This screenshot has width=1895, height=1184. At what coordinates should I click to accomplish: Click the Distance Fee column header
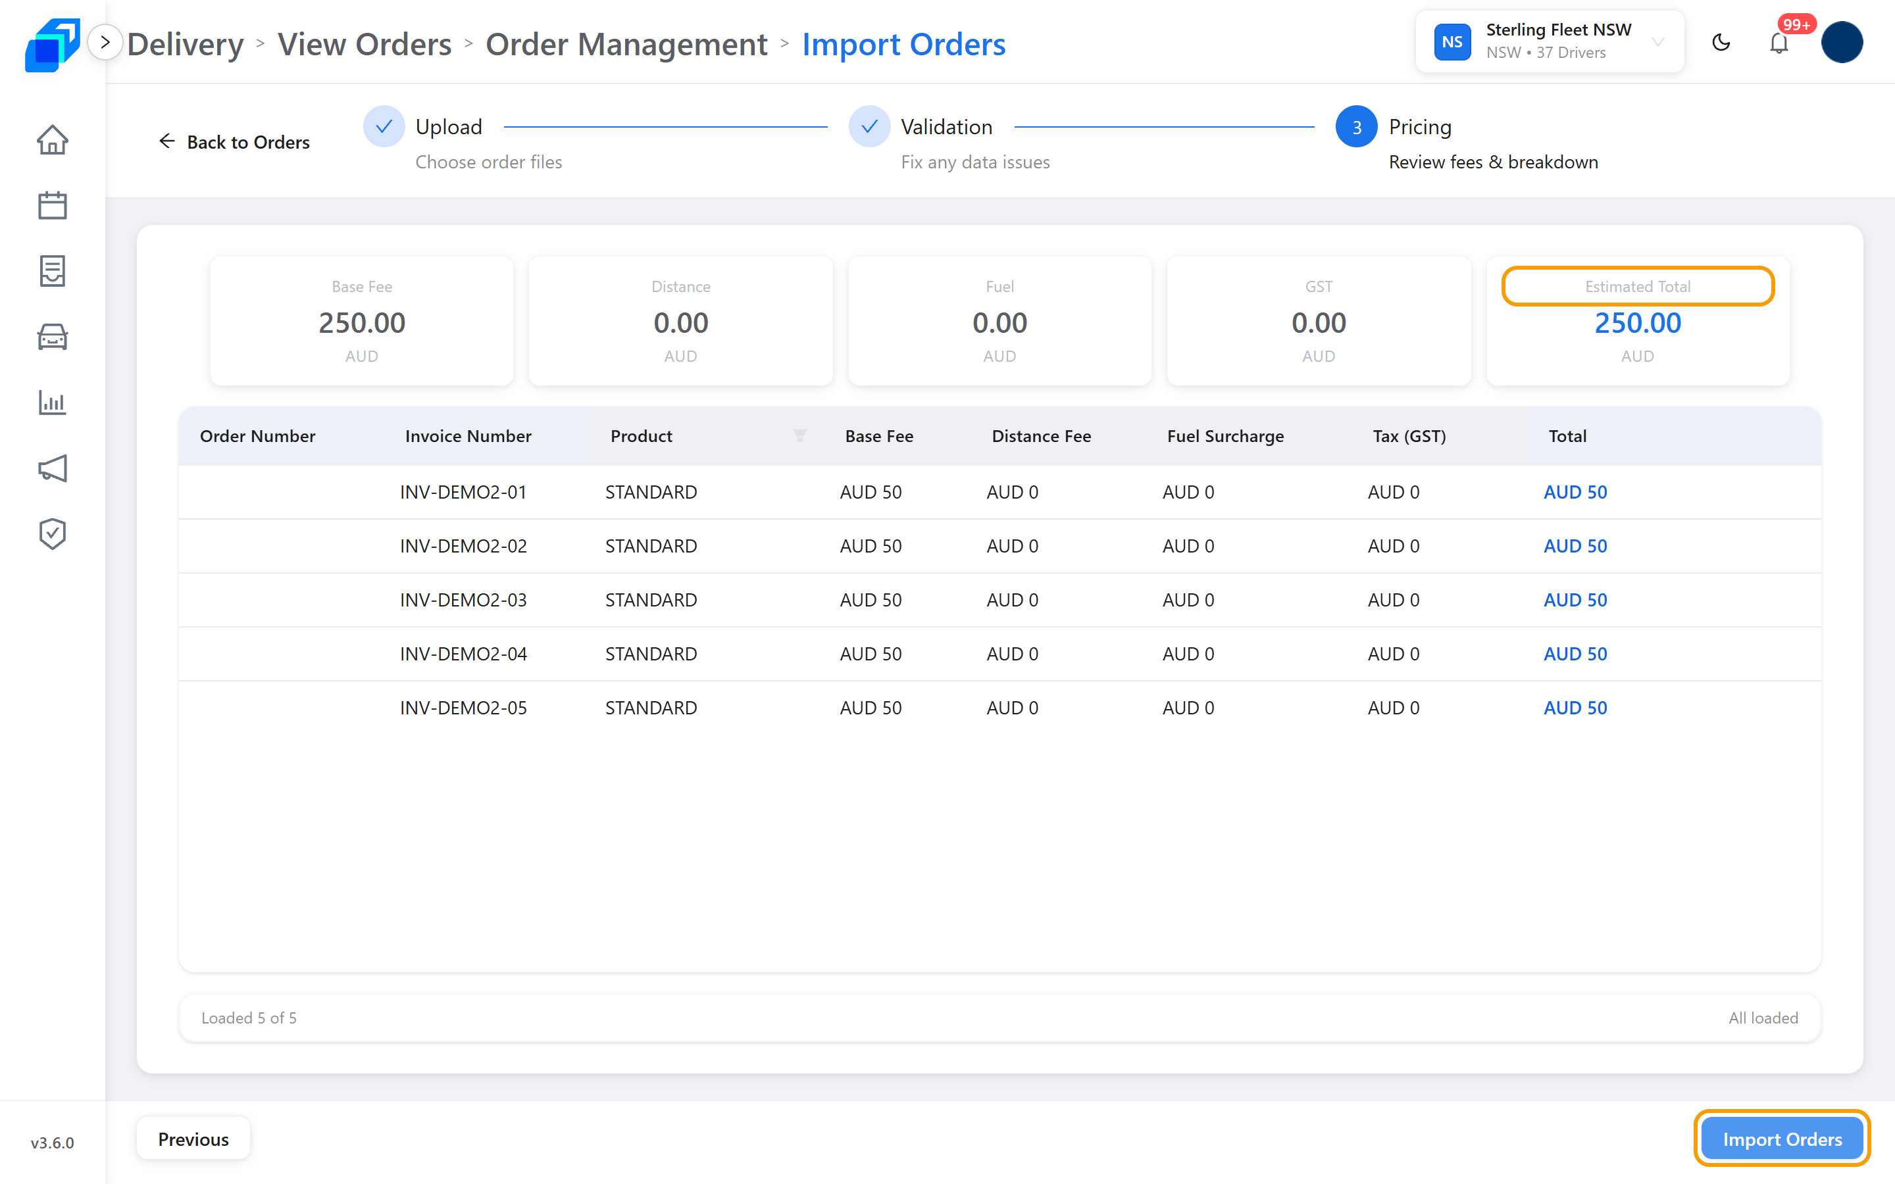1042,436
